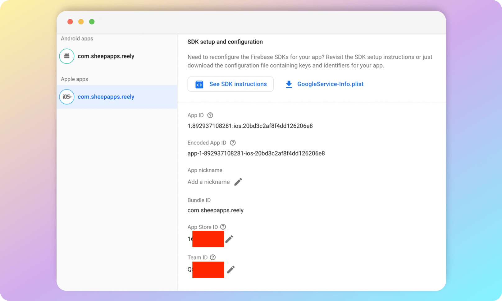Show the Team ID help tooltip
Screen dimensions: 502x301
(x=213, y=257)
